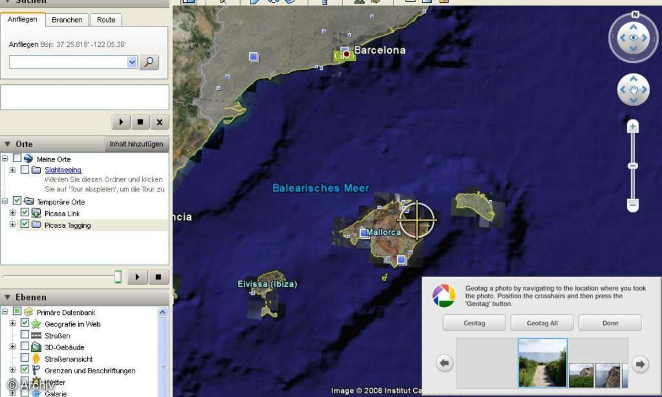Click the hand icon in move joystick
Viewport: 662px width, 397px height.
(633, 89)
